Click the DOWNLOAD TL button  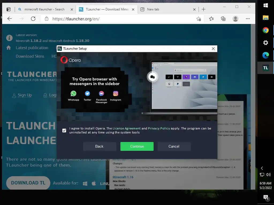[x=28, y=183]
